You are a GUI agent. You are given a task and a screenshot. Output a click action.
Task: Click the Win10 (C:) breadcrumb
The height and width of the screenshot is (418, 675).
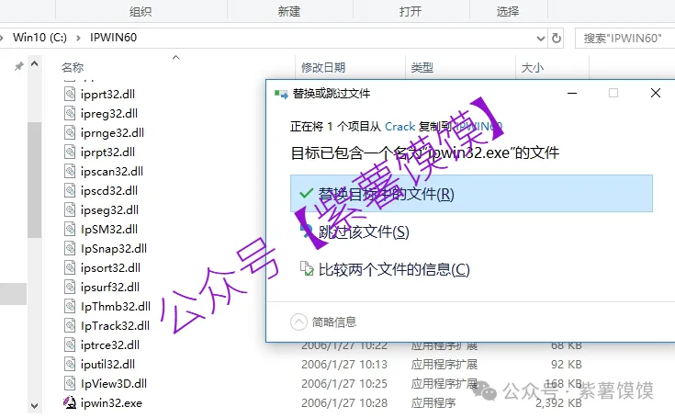41,38
